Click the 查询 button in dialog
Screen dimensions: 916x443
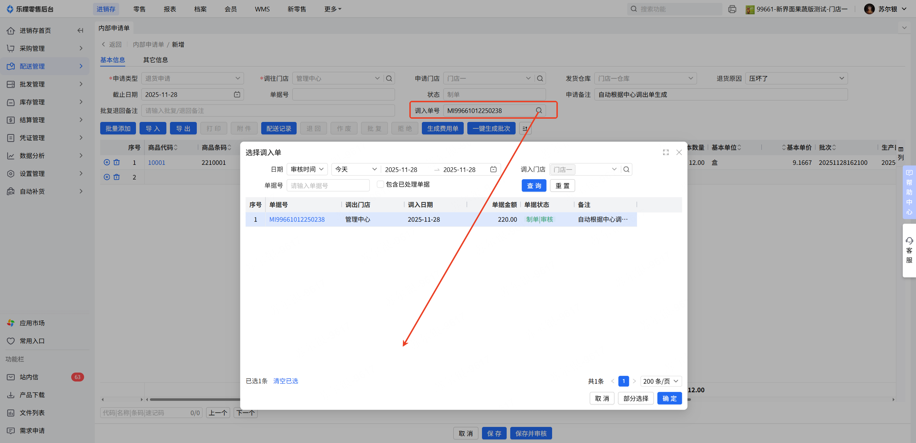534,186
